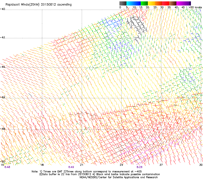Click the legend label 45
Viewport: 203px width, 179px height.
183,7
